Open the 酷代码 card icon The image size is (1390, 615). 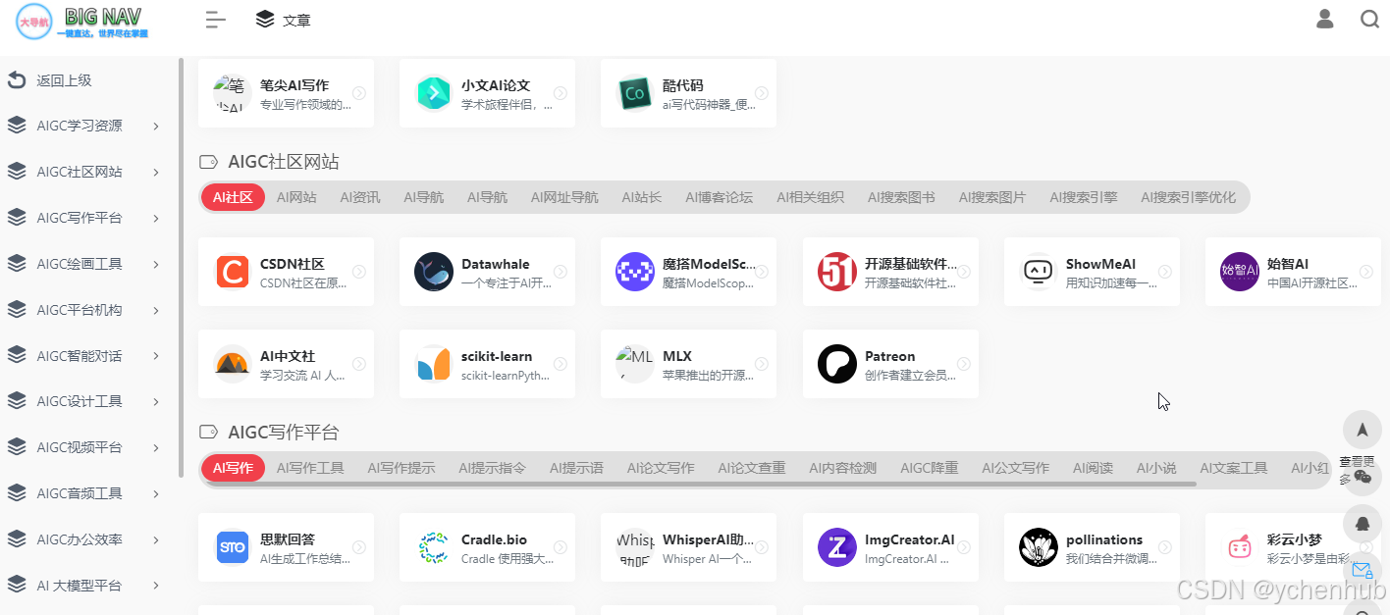pos(634,93)
